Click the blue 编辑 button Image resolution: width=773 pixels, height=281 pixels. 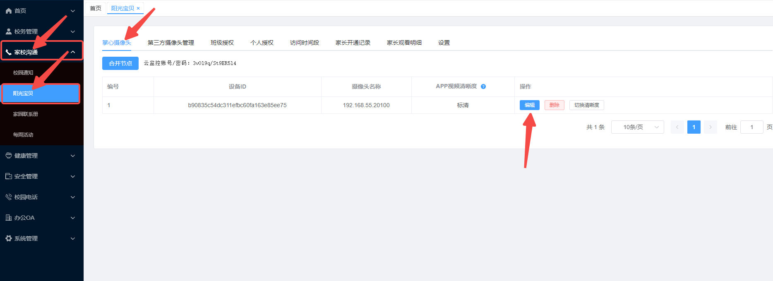pyautogui.click(x=530, y=105)
